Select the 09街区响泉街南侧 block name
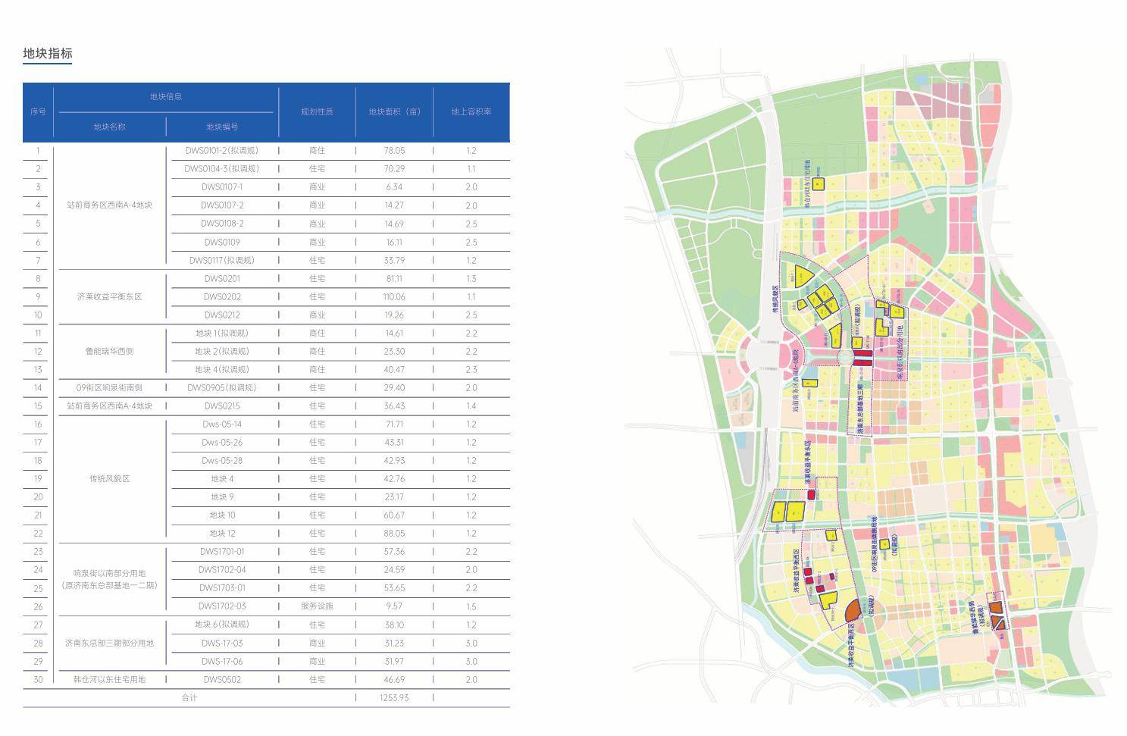Image resolution: width=1127 pixels, height=736 pixels. (109, 387)
